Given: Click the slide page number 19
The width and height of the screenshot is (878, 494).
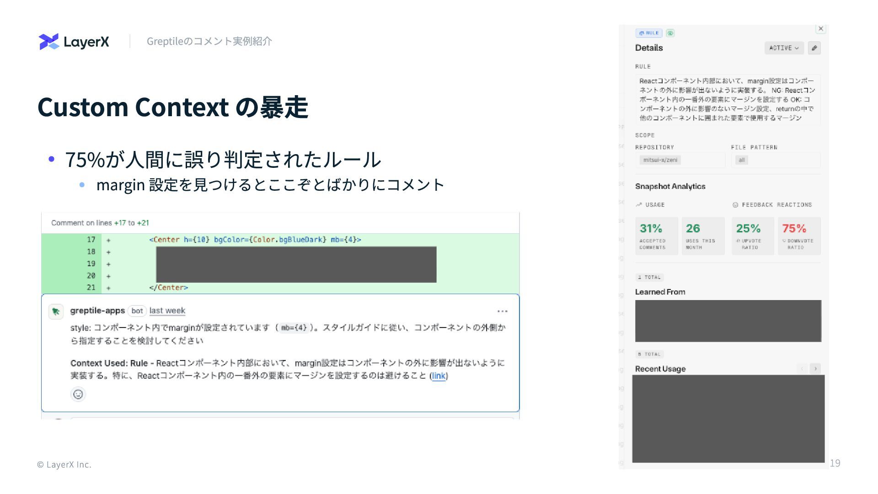Looking at the screenshot, I should (x=835, y=463).
